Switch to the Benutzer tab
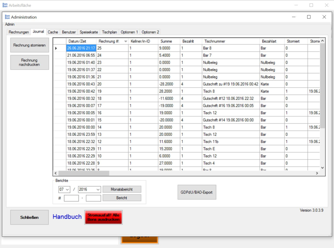This screenshot has width=334, height=248. (x=69, y=32)
